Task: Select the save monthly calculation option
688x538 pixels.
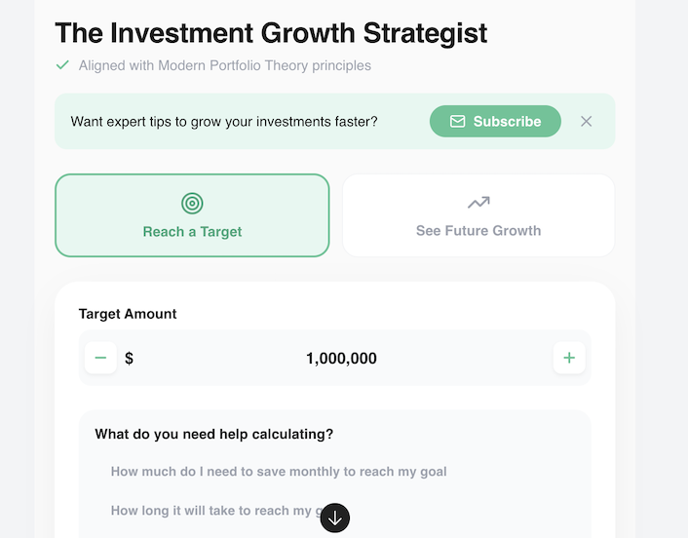Action: pyautogui.click(x=279, y=472)
